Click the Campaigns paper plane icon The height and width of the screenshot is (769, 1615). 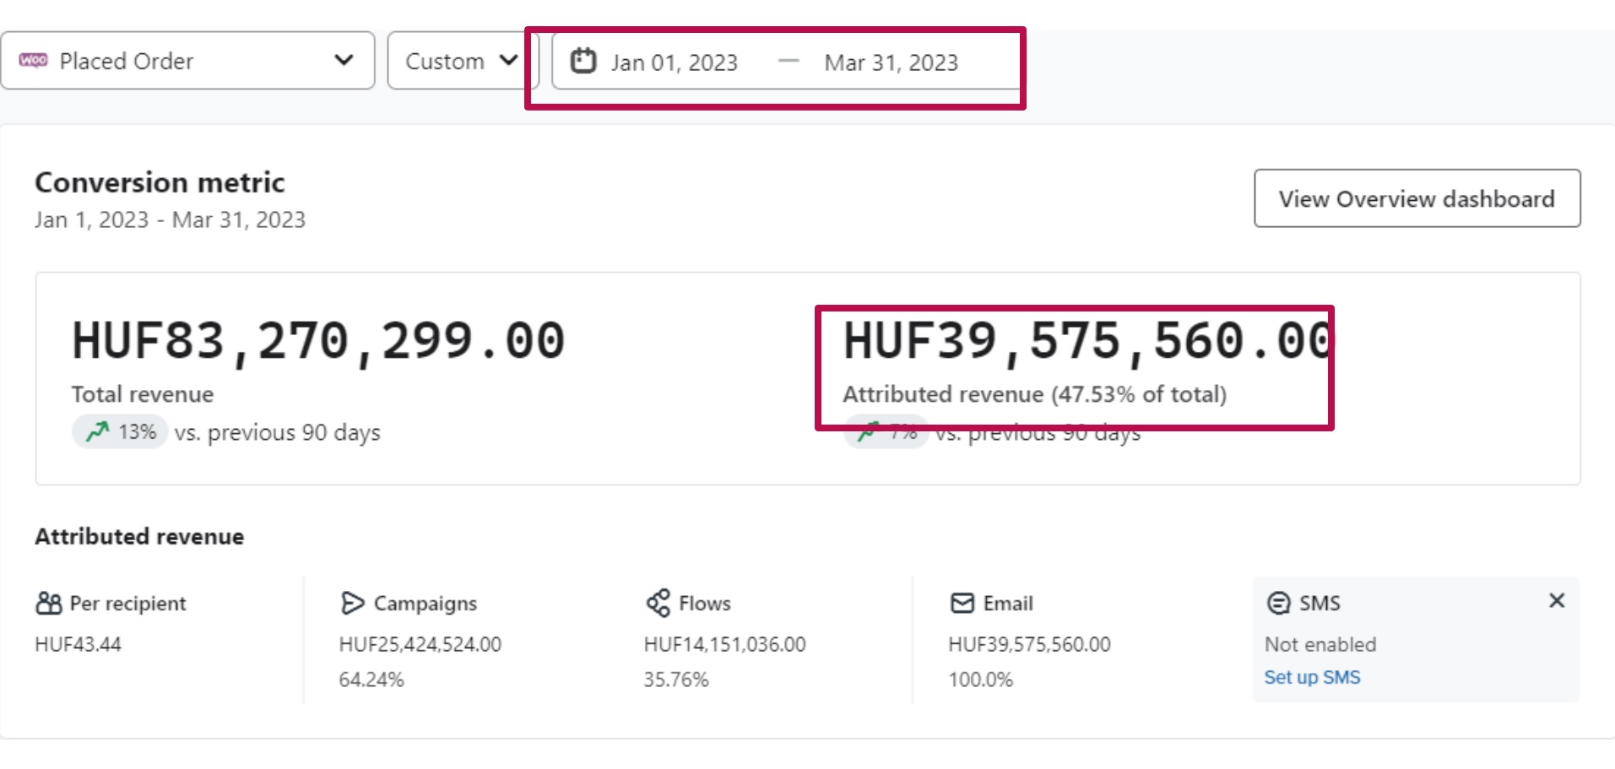tap(352, 603)
